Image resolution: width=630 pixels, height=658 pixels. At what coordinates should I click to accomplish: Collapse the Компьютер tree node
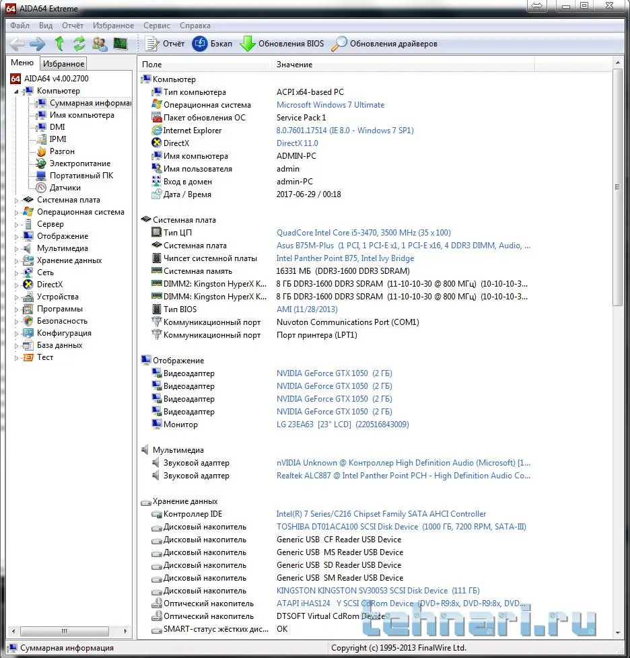(x=16, y=91)
